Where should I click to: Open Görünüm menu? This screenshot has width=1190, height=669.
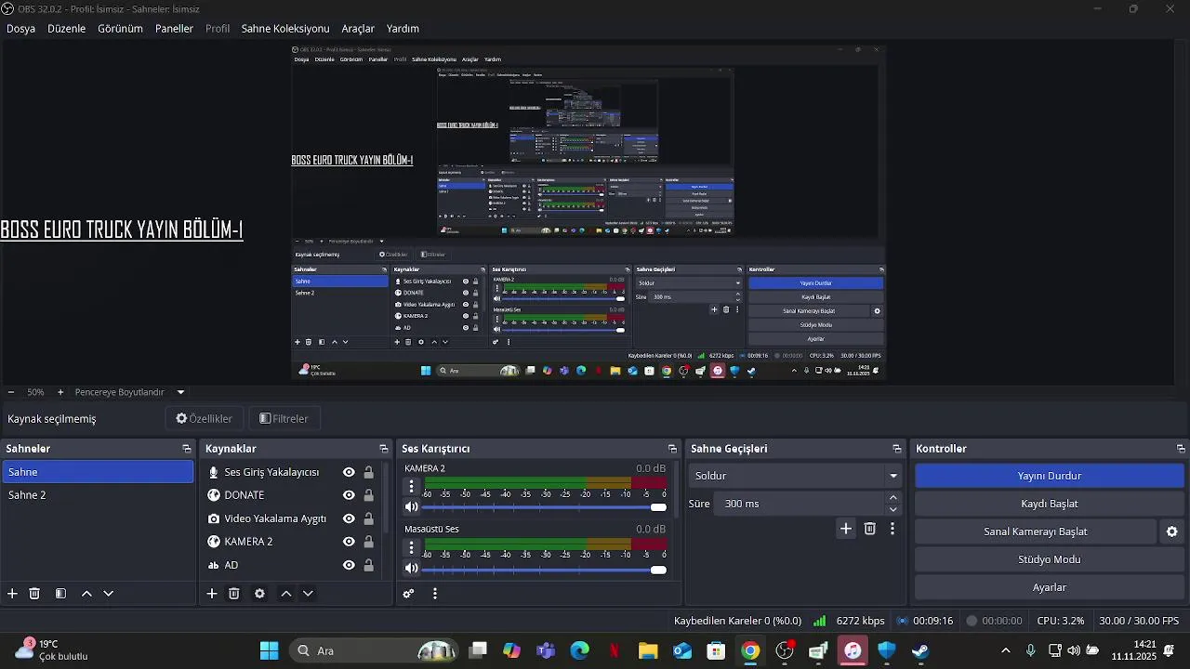coord(120,29)
